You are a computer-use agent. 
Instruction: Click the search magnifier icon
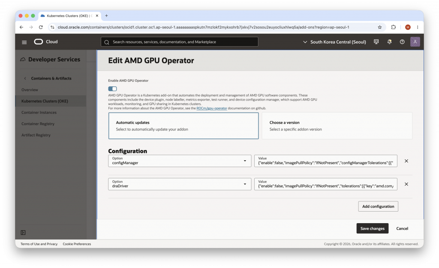106,42
